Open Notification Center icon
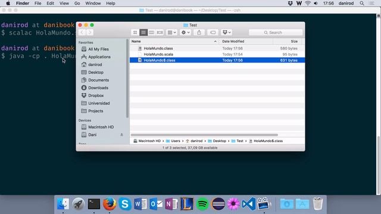This screenshot has width=381, height=214. coord(371,4)
